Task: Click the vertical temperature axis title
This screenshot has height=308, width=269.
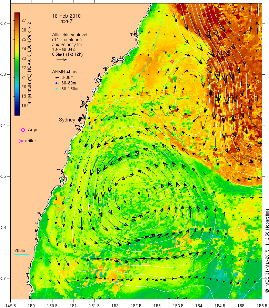Action: click(x=29, y=64)
